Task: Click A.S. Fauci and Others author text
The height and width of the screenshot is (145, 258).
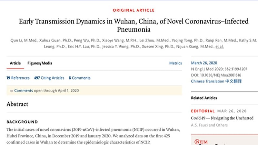Action: [x=209, y=125]
